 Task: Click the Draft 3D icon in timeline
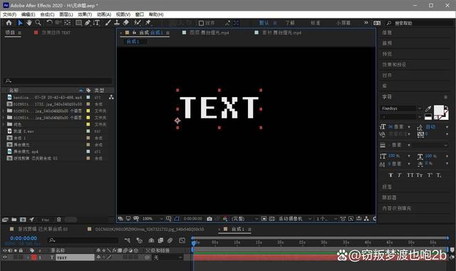(x=140, y=240)
